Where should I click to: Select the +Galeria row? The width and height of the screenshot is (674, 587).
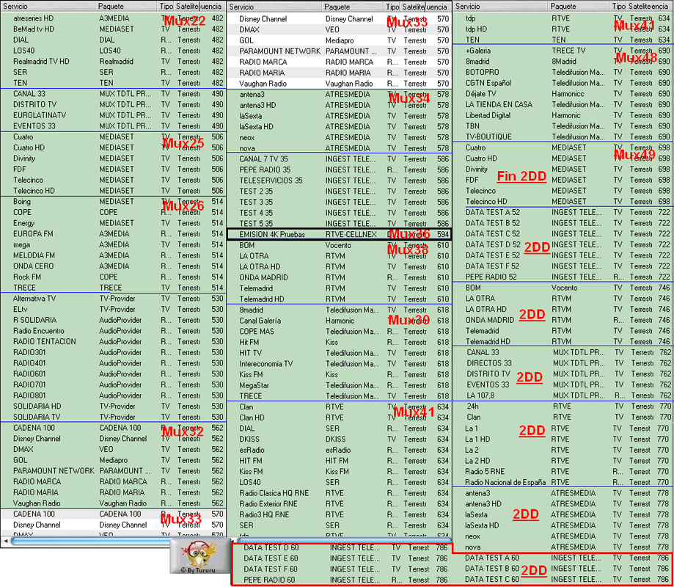pos(563,51)
